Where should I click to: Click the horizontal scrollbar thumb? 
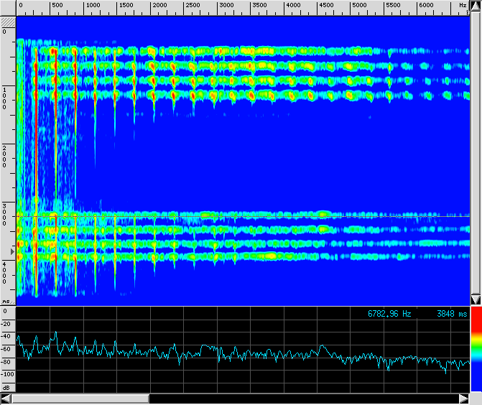(x=80, y=399)
